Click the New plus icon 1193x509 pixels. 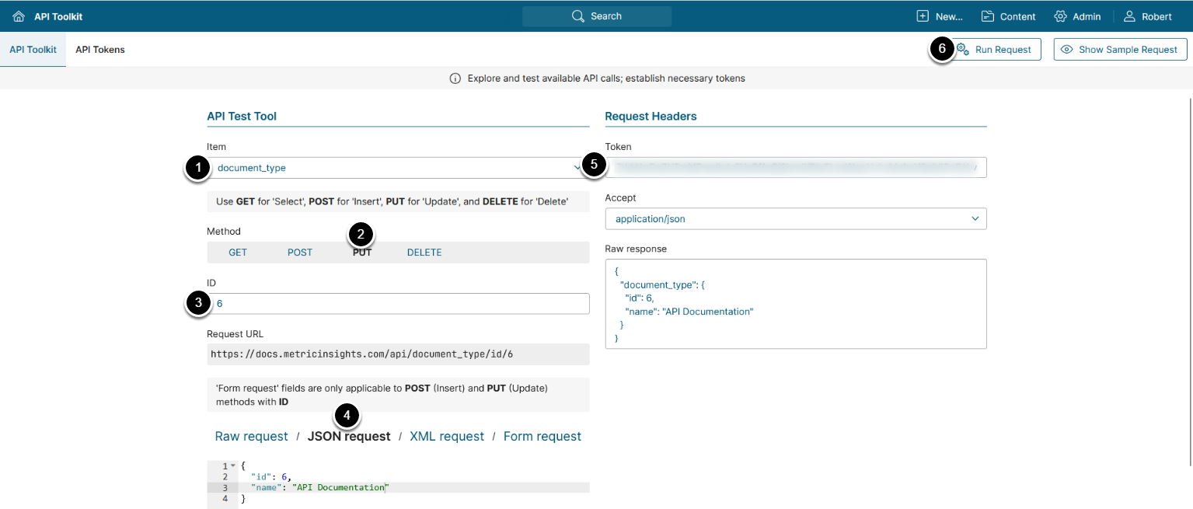[923, 16]
